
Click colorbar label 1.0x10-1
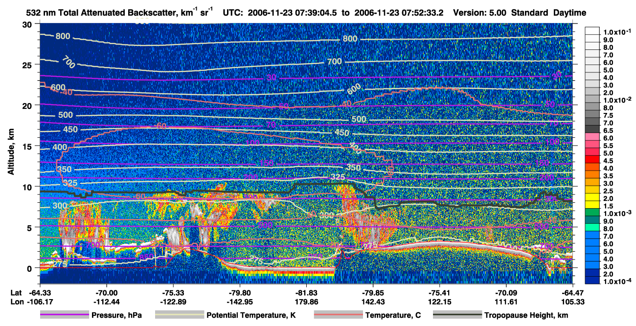617,32
